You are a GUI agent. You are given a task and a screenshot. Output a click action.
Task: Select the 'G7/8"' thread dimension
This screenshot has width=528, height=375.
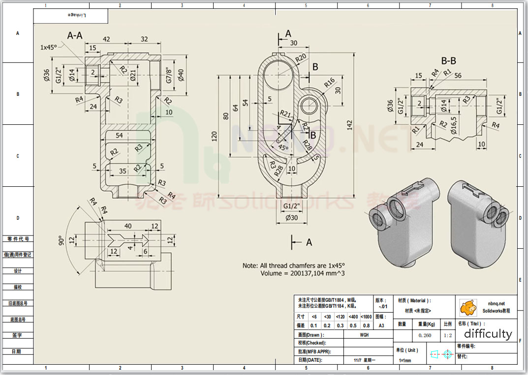pyautogui.click(x=169, y=76)
